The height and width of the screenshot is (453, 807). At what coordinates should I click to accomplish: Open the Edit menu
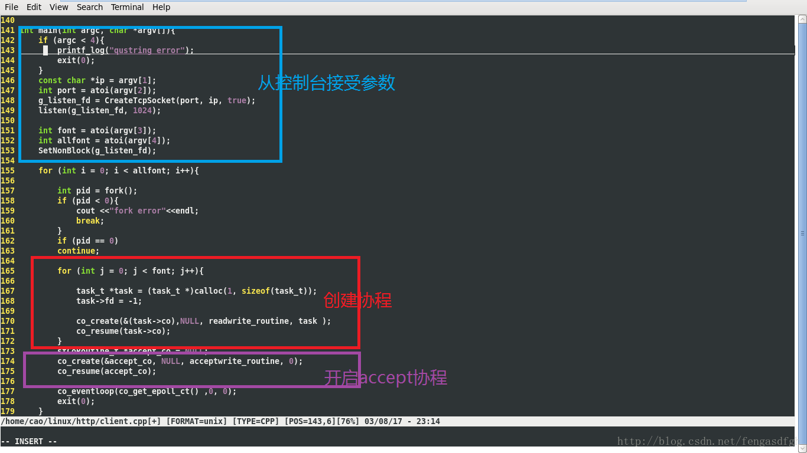coord(34,7)
